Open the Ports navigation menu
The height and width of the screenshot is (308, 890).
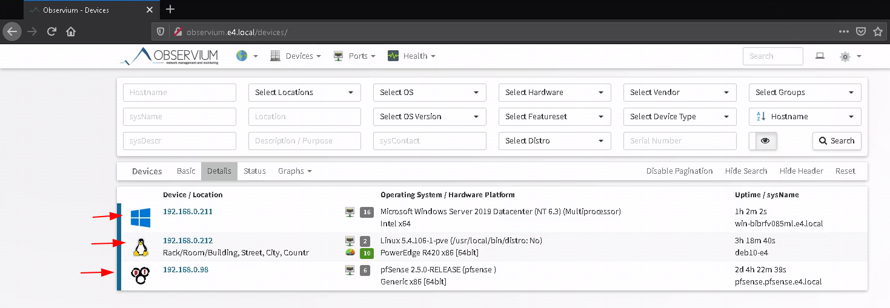[354, 56]
